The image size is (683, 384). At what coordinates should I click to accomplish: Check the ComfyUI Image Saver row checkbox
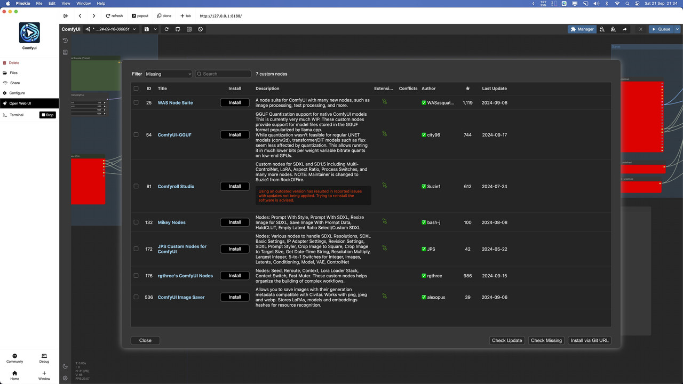coord(136,297)
